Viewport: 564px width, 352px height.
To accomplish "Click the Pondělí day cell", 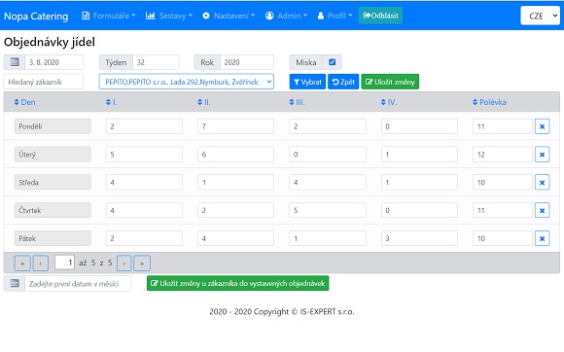I will tap(53, 126).
